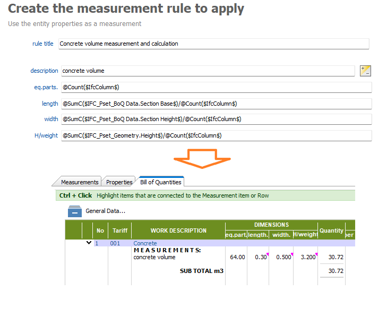Select tariff code 001 cell
The width and height of the screenshot is (387, 316).
point(115,243)
